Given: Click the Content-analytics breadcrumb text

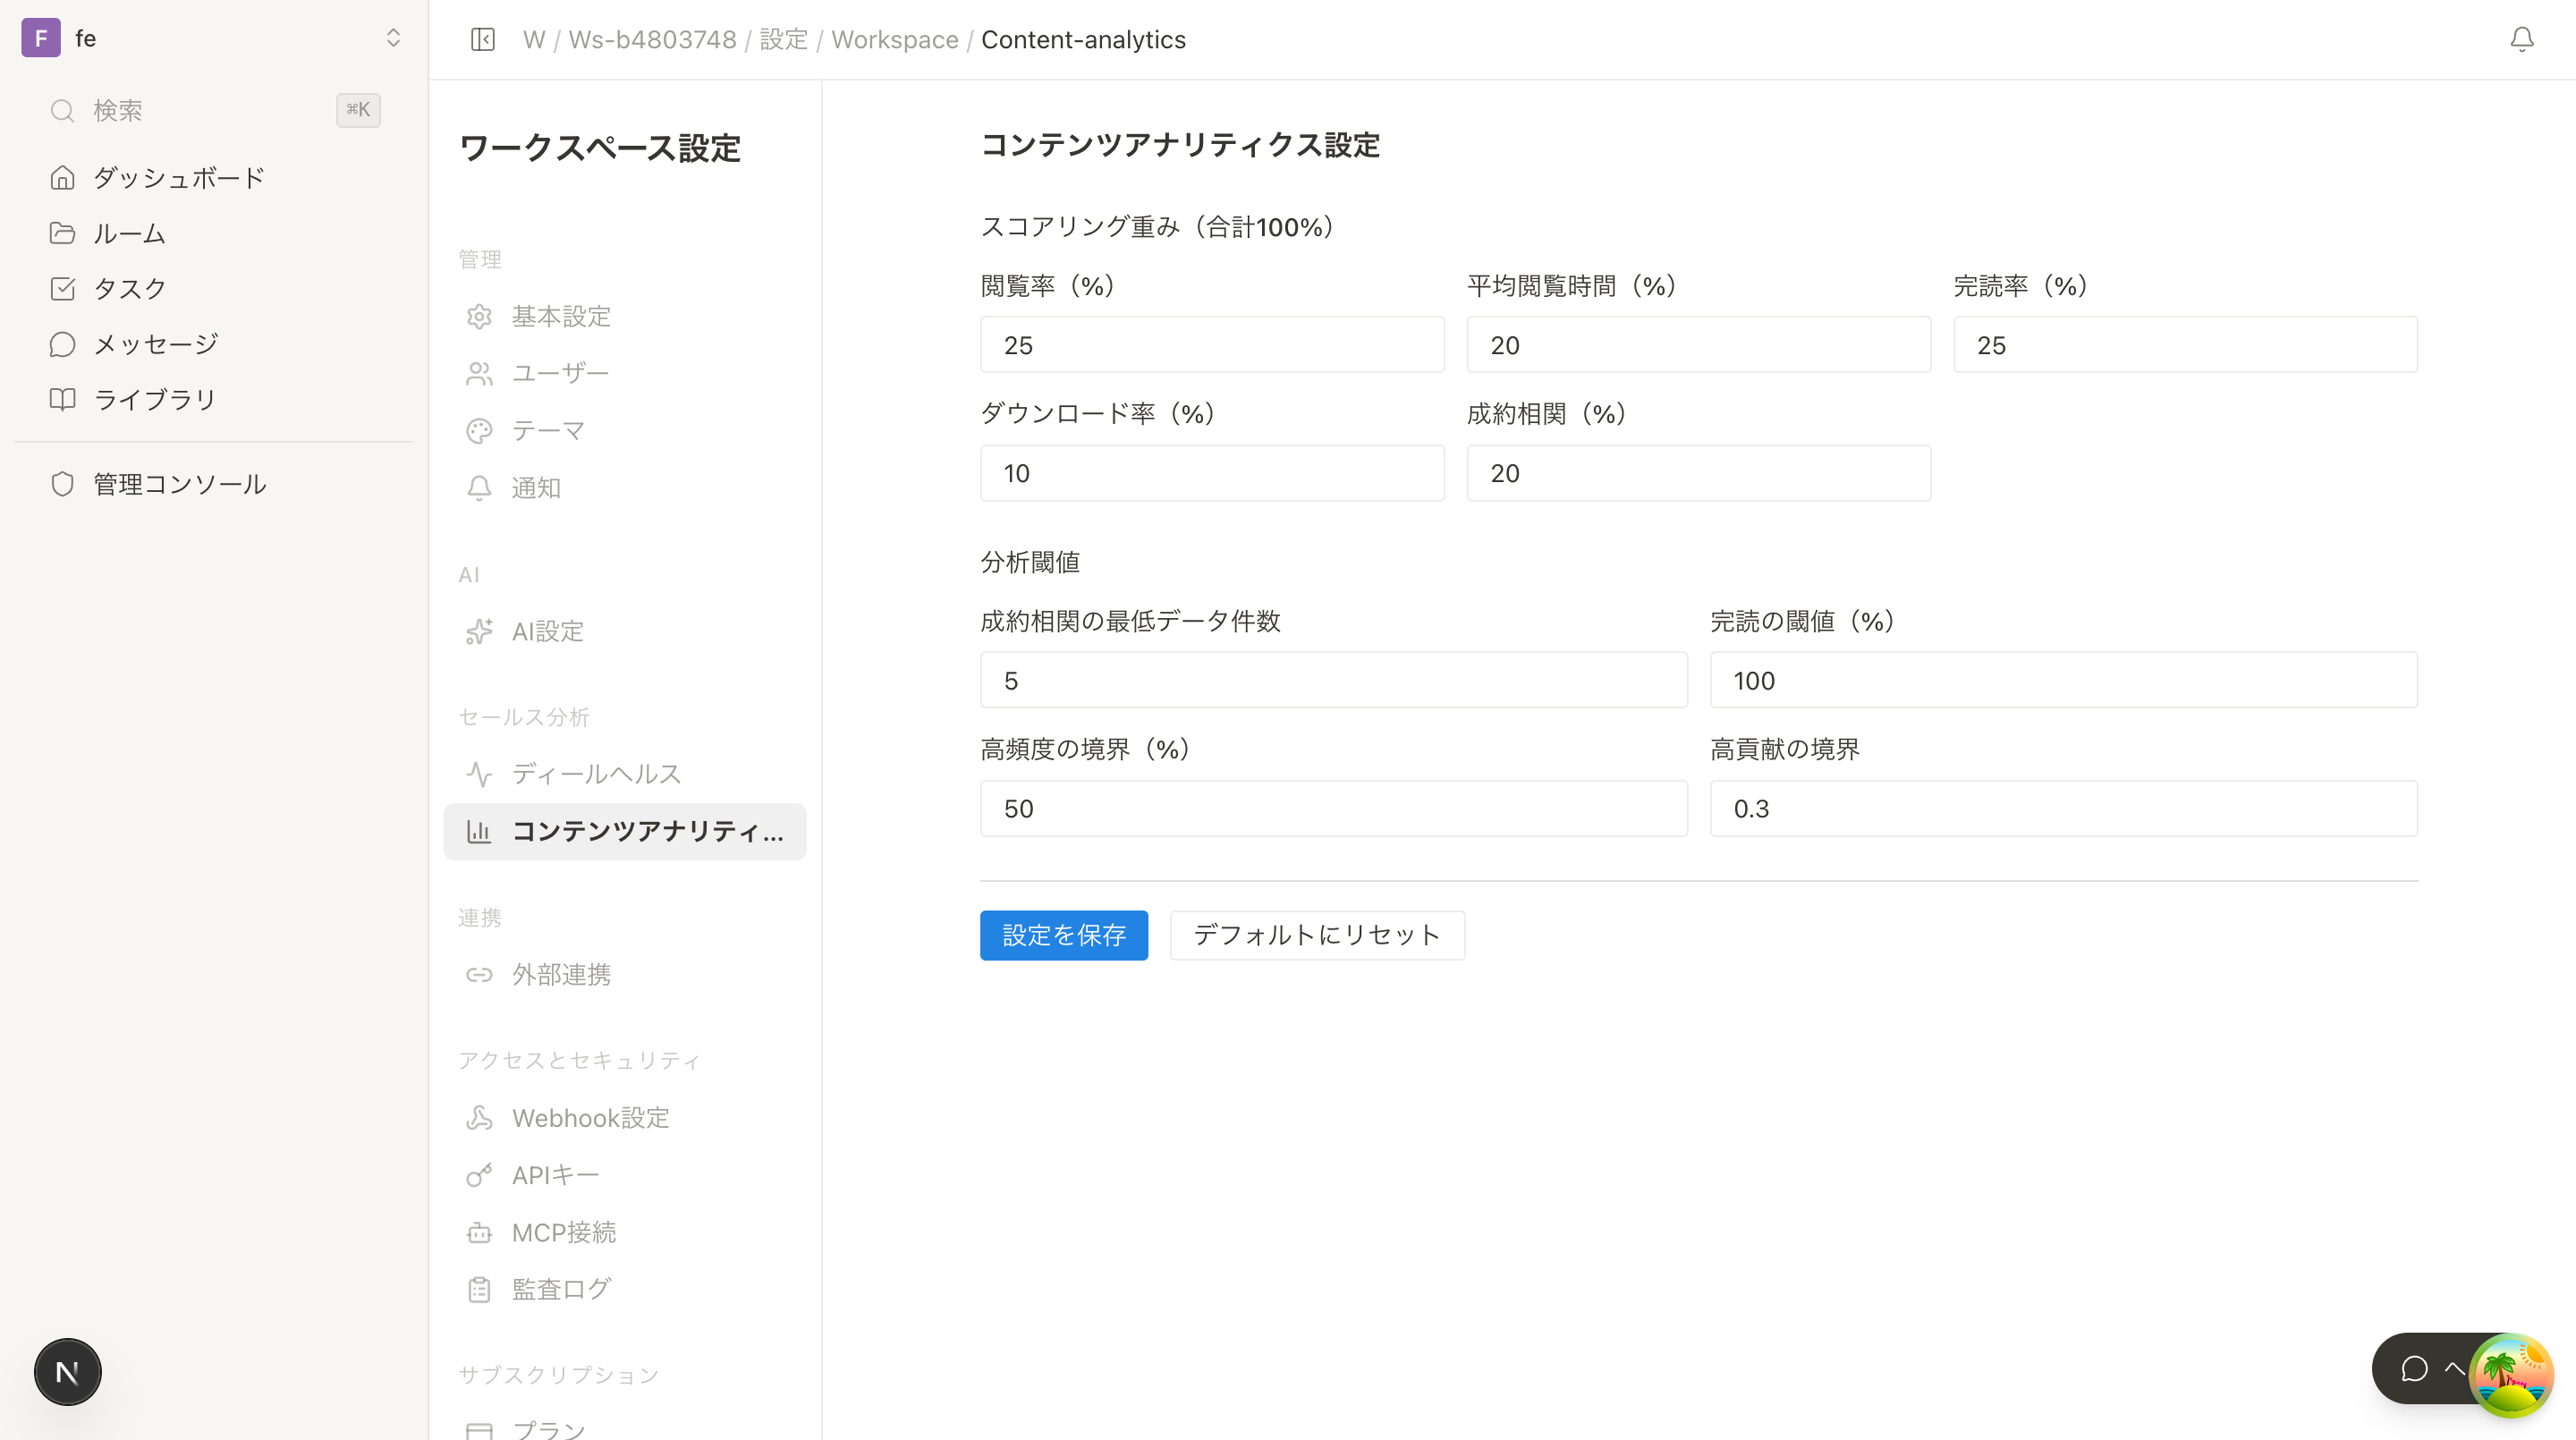Looking at the screenshot, I should (1083, 39).
